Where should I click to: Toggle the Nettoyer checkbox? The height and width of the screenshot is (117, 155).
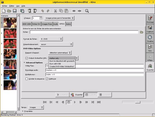(x=47, y=79)
